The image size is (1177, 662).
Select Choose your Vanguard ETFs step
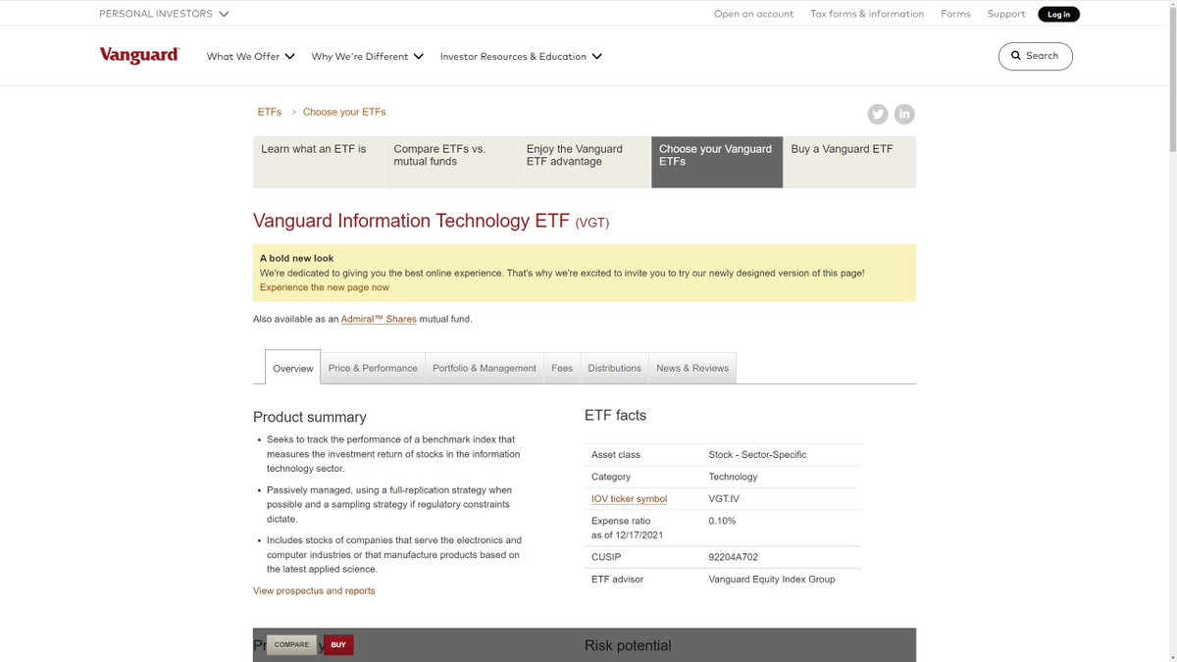tap(717, 162)
